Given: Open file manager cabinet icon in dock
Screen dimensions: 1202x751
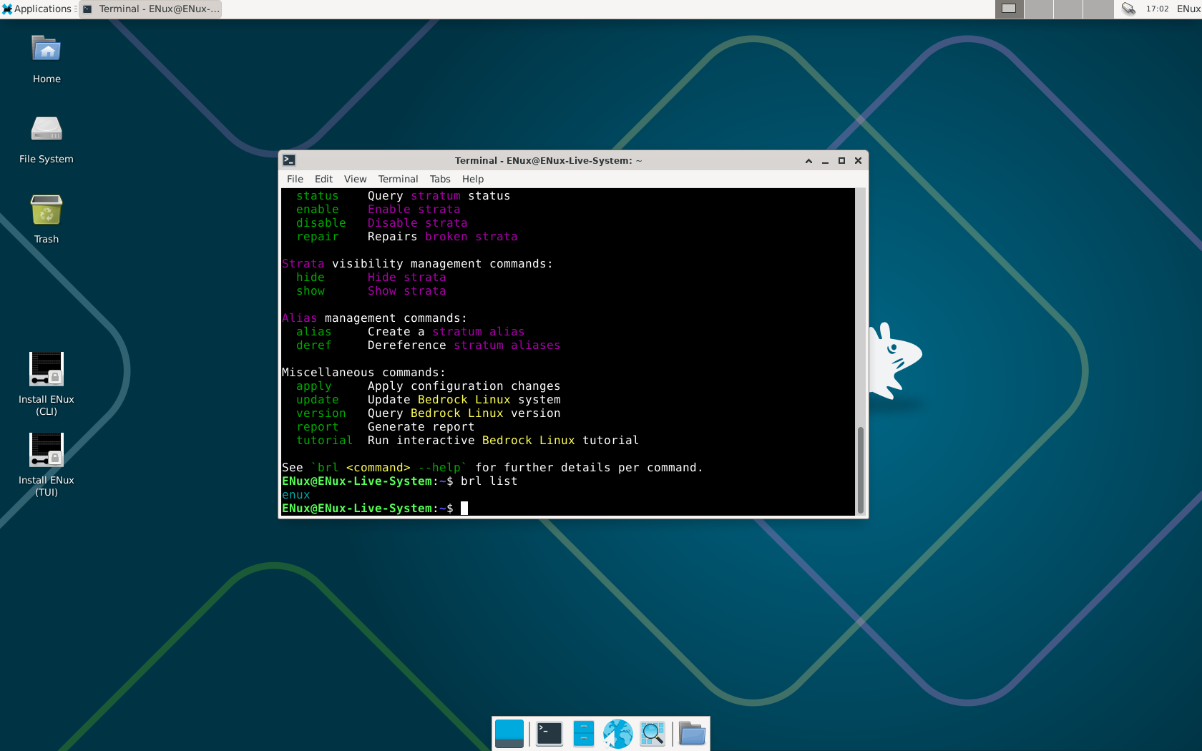Looking at the screenshot, I should [584, 734].
